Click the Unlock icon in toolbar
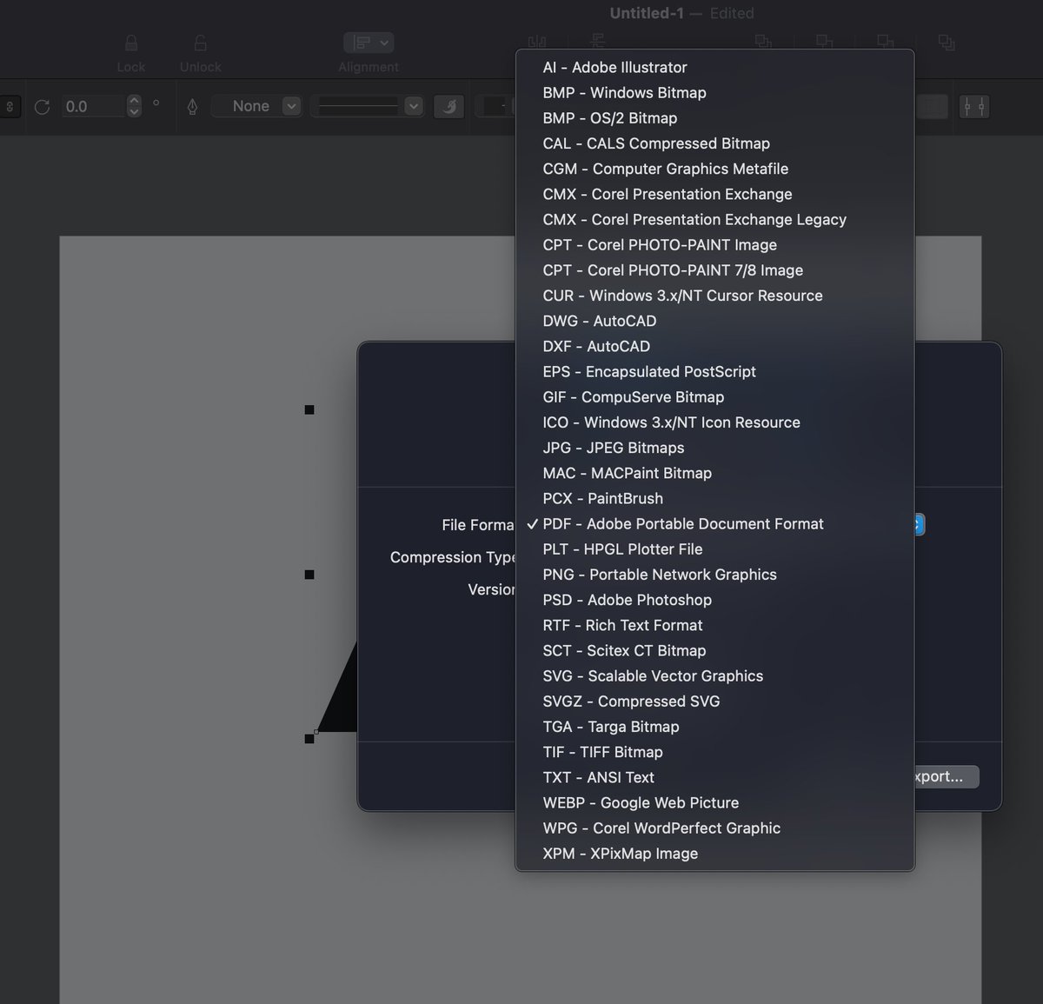1043x1004 pixels. click(x=200, y=43)
